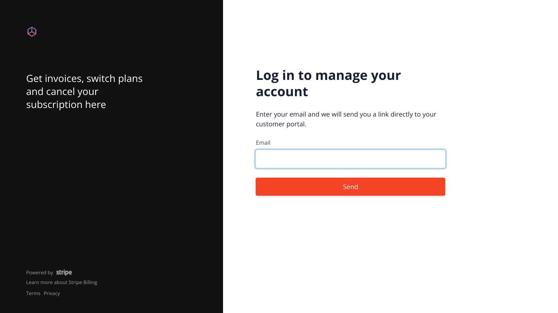This screenshot has height=313, width=558.
Task: Focus the Email input field
Action: (x=350, y=159)
